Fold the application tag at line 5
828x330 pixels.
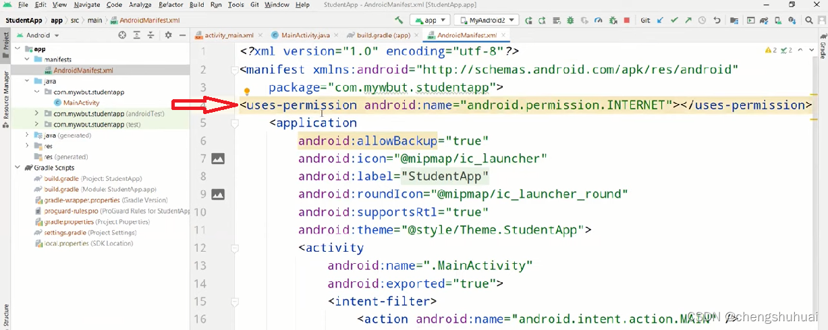tap(234, 123)
